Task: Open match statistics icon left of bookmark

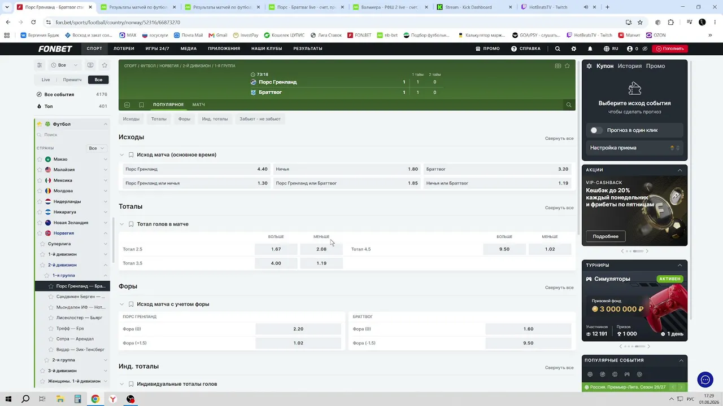Action: (127, 105)
